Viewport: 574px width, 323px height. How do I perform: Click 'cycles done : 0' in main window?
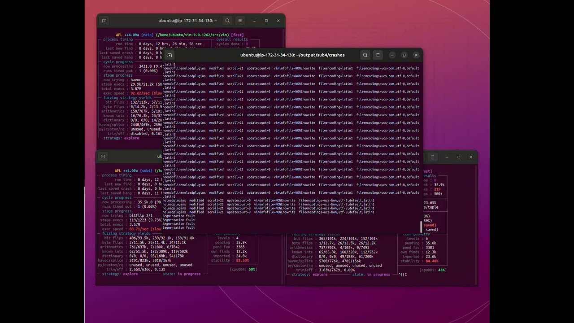(x=232, y=44)
